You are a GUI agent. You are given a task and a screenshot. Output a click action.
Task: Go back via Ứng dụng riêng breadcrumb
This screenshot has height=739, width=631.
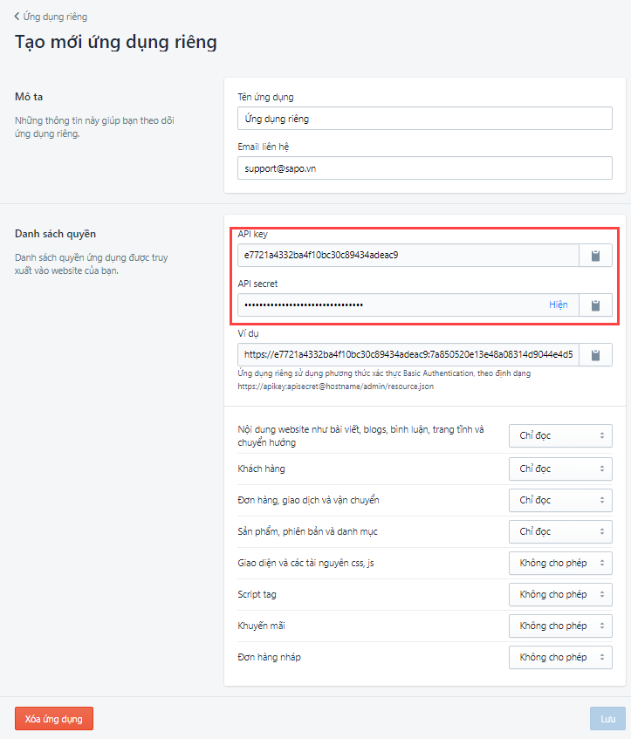tap(55, 17)
